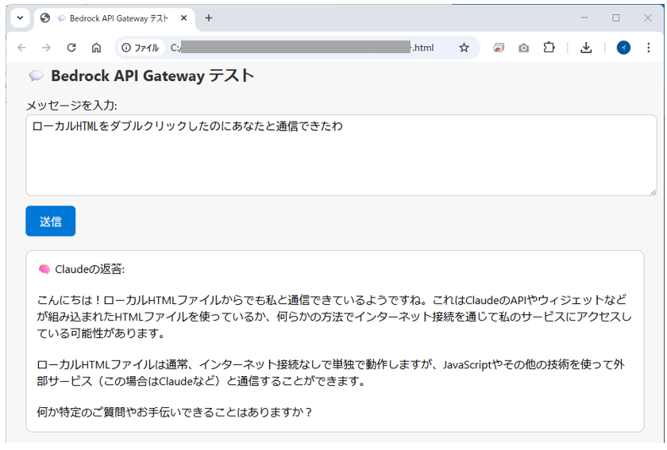
Task: Click the 送信 send button
Action: click(51, 221)
